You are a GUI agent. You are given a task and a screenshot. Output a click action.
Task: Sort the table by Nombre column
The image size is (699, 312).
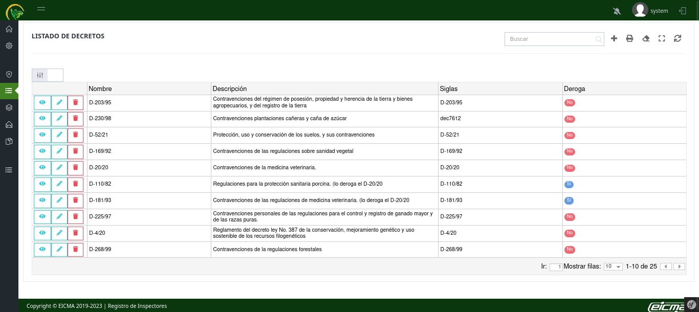click(100, 89)
